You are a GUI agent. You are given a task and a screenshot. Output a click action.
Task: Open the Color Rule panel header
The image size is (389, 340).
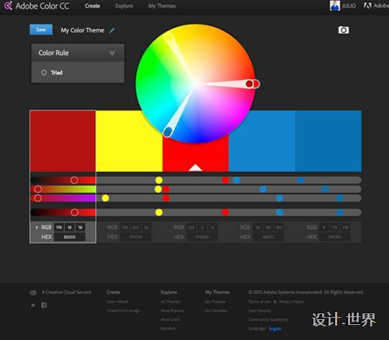[78, 53]
